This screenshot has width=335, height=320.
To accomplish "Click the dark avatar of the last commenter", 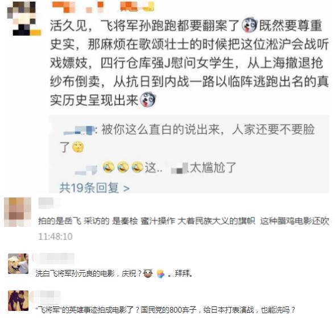I will (x=18, y=301).
